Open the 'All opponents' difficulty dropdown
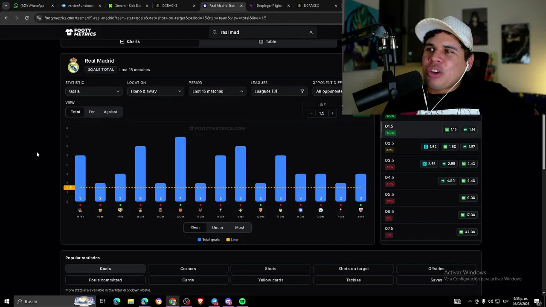 328,91
